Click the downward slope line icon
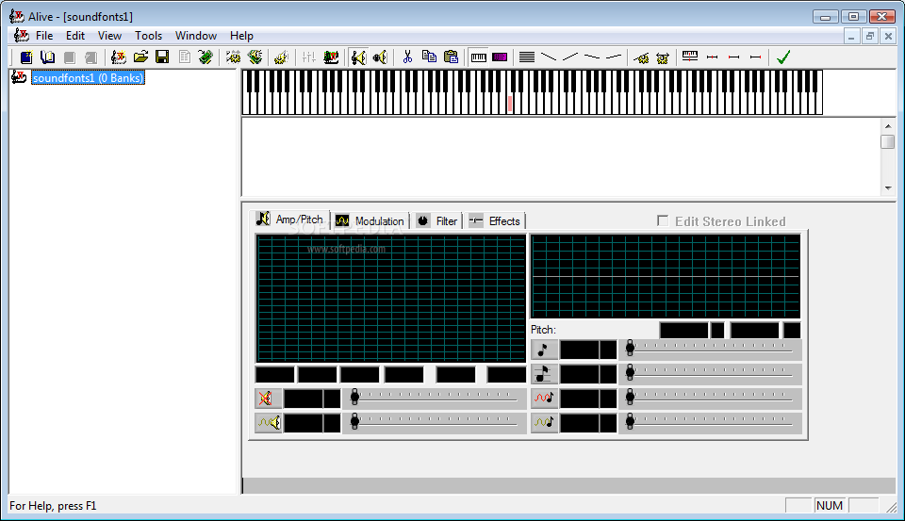Image resolution: width=905 pixels, height=521 pixels. pos(549,57)
